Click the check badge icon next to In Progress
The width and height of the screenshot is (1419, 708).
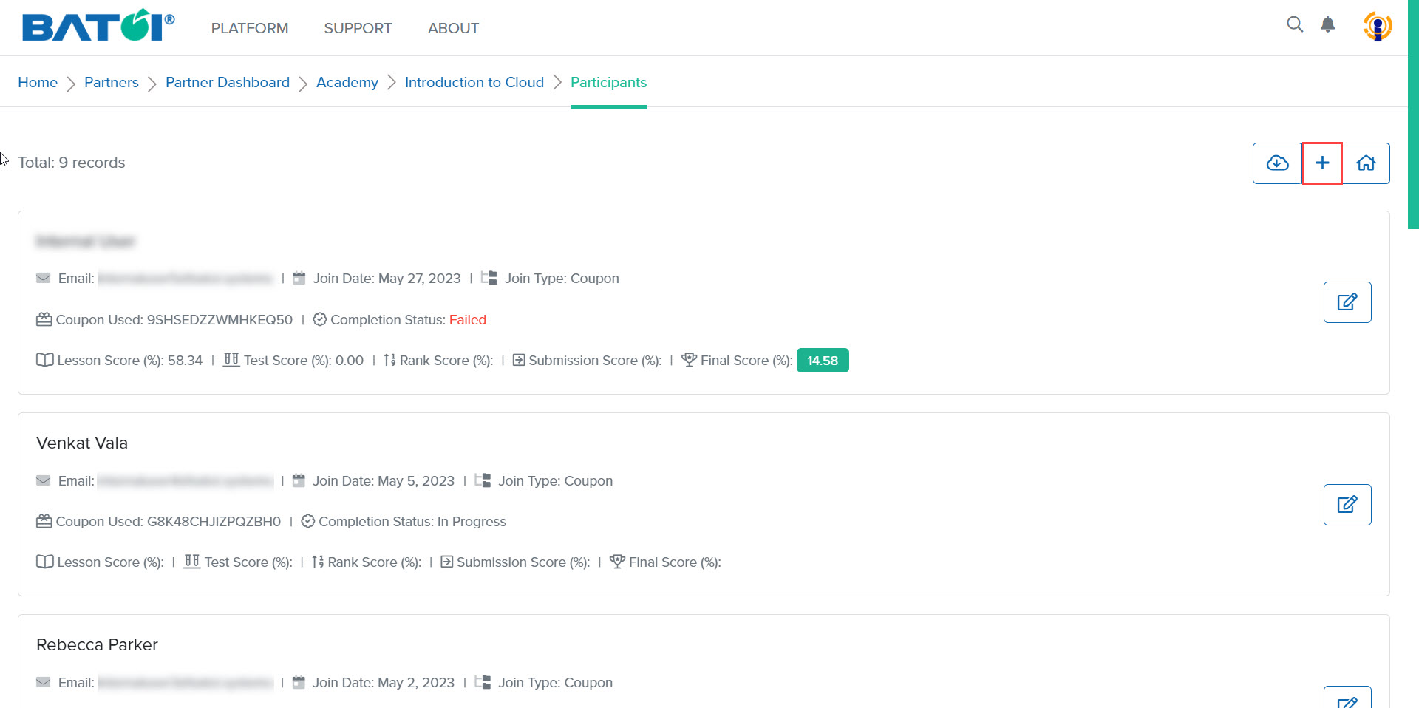pyautogui.click(x=308, y=521)
